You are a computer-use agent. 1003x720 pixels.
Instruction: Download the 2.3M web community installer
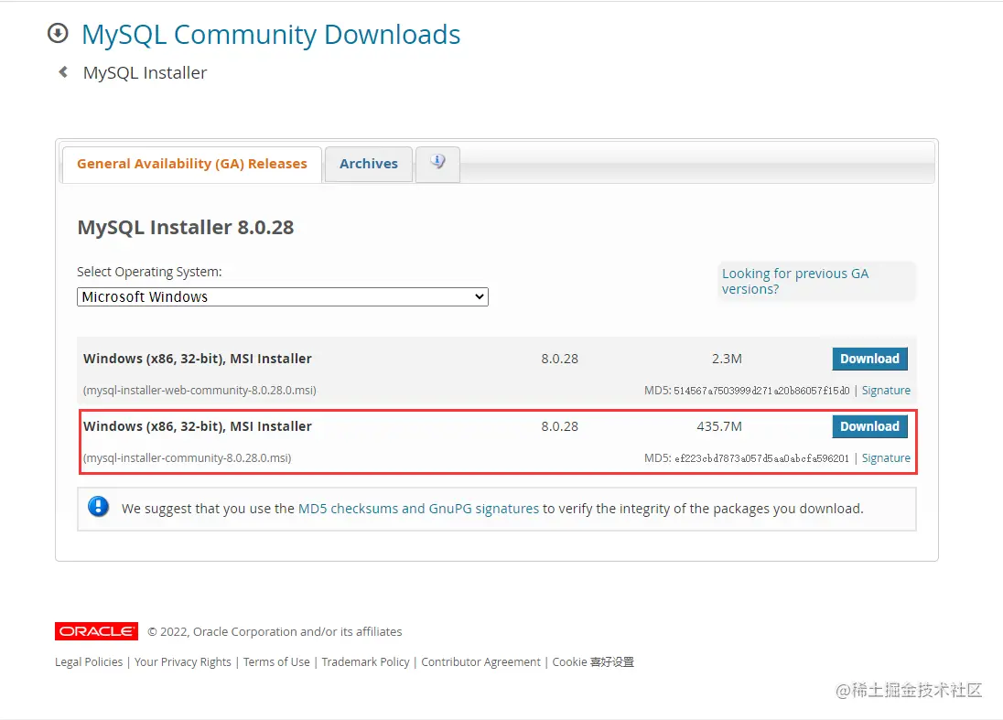[869, 359]
